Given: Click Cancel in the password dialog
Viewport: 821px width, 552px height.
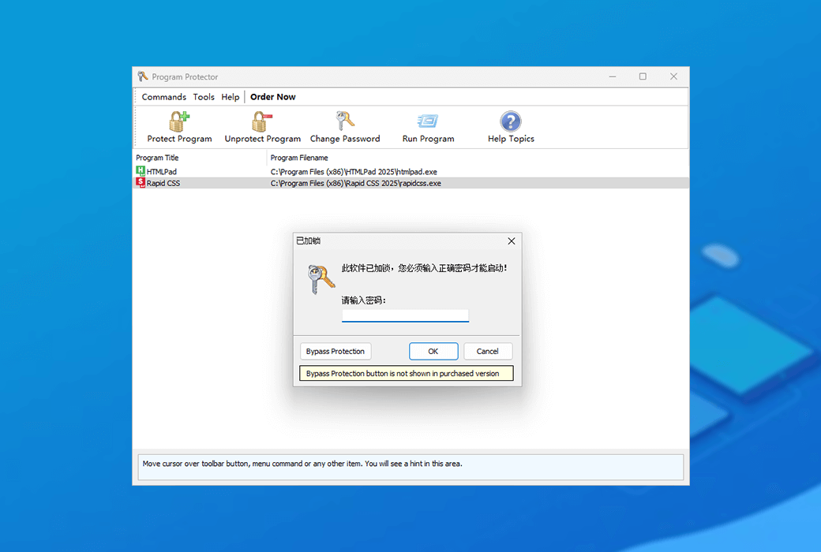Looking at the screenshot, I should [488, 352].
